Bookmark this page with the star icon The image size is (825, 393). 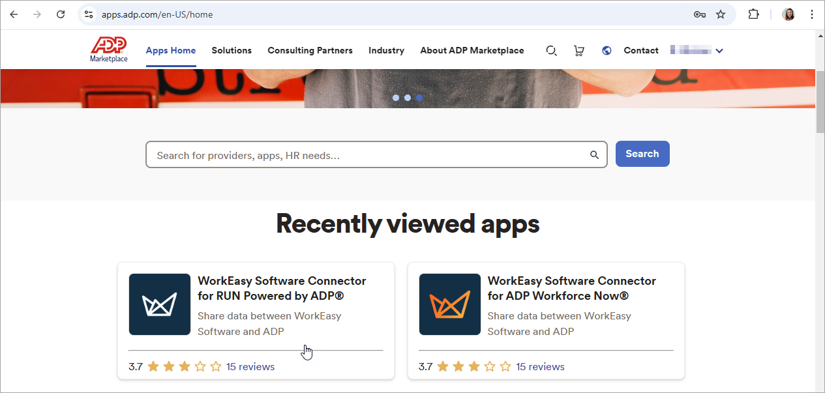click(x=721, y=14)
